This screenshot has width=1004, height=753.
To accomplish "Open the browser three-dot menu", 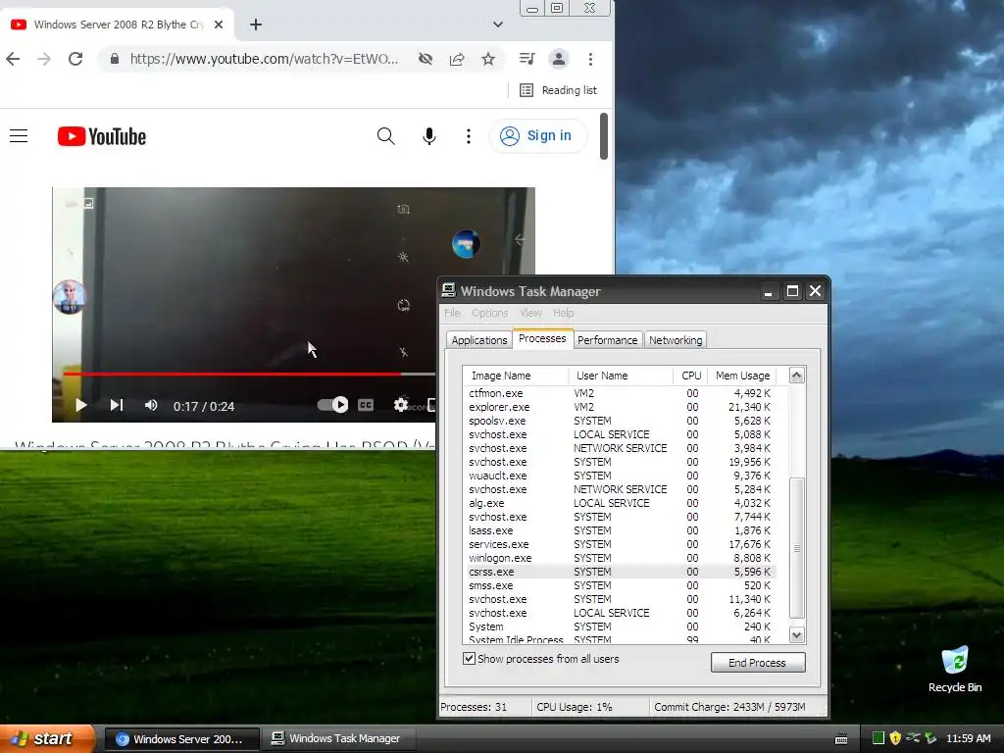I will (590, 59).
